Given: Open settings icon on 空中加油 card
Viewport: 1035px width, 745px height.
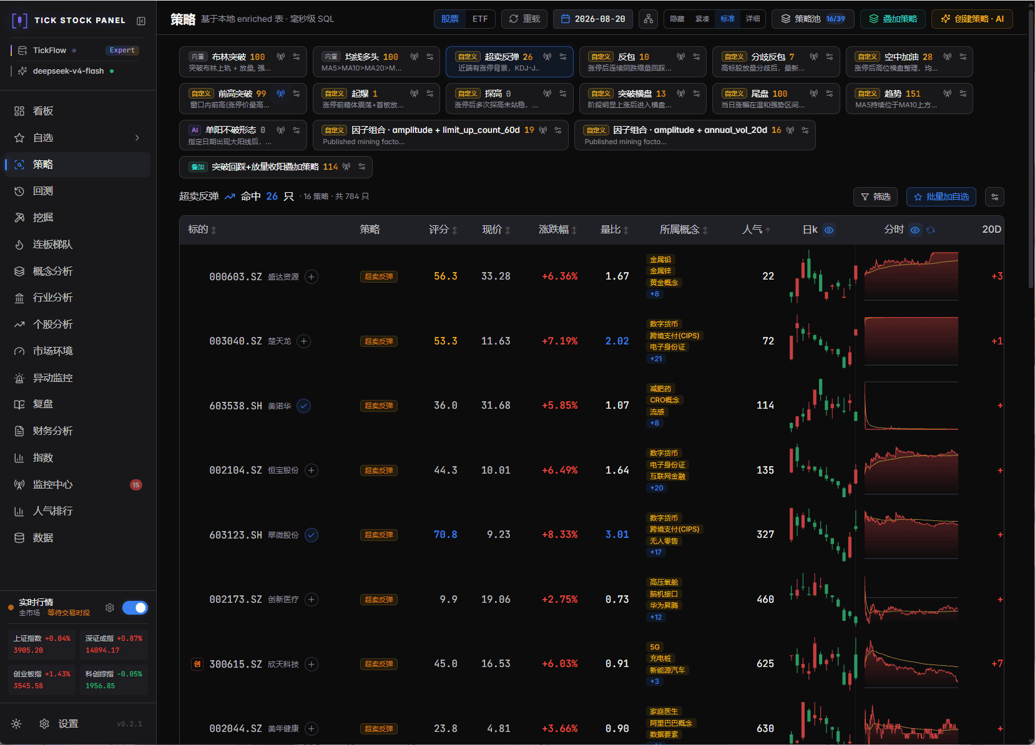Looking at the screenshot, I should [x=963, y=57].
